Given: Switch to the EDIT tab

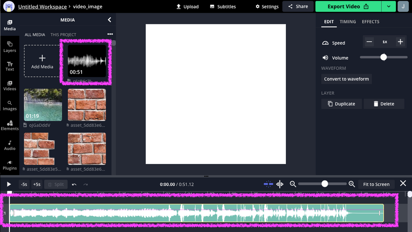Looking at the screenshot, I should [329, 21].
